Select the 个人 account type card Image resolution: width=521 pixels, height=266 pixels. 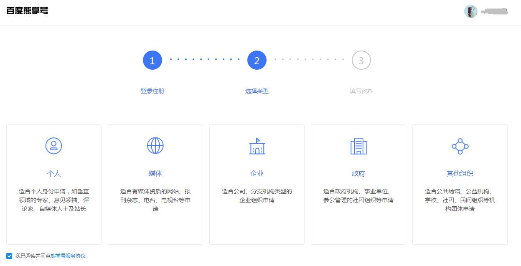[53, 184]
